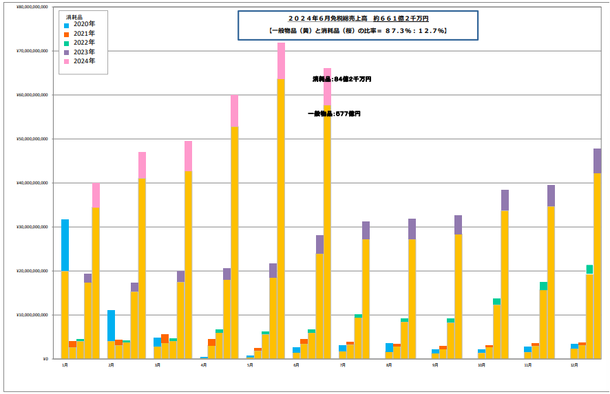This screenshot has height=394, width=610.
Task: Click the 1月 x-axis label
Action: point(65,366)
